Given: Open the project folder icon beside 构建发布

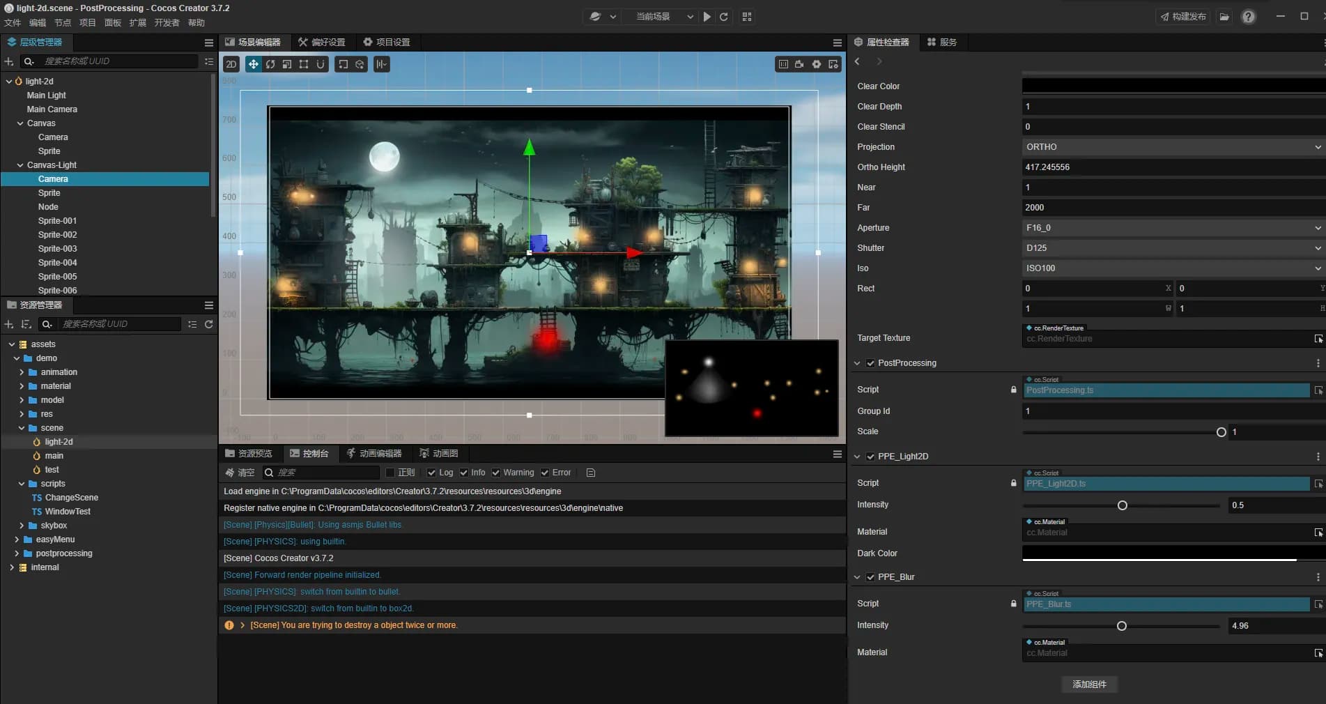Looking at the screenshot, I should pyautogui.click(x=1224, y=17).
